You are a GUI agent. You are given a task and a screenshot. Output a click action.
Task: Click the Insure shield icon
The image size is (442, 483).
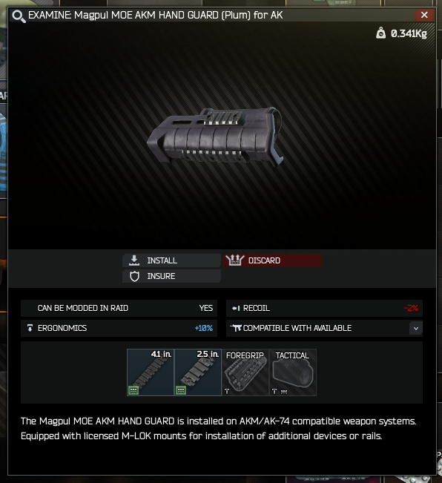pos(134,276)
